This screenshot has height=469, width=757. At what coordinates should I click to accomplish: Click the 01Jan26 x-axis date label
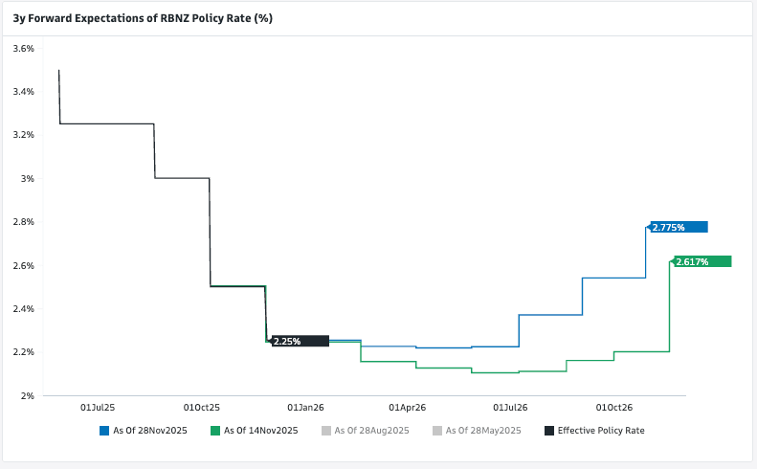(304, 406)
